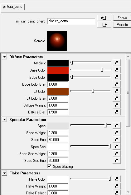Click the vertical scrollbar thumb
Screen dimensions: 131x195
[x=128, y=92]
